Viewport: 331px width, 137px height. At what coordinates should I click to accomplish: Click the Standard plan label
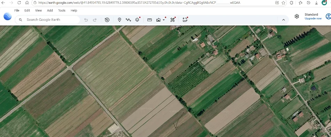pyautogui.click(x=311, y=15)
